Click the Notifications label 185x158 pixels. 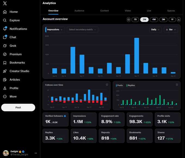pos(18,29)
